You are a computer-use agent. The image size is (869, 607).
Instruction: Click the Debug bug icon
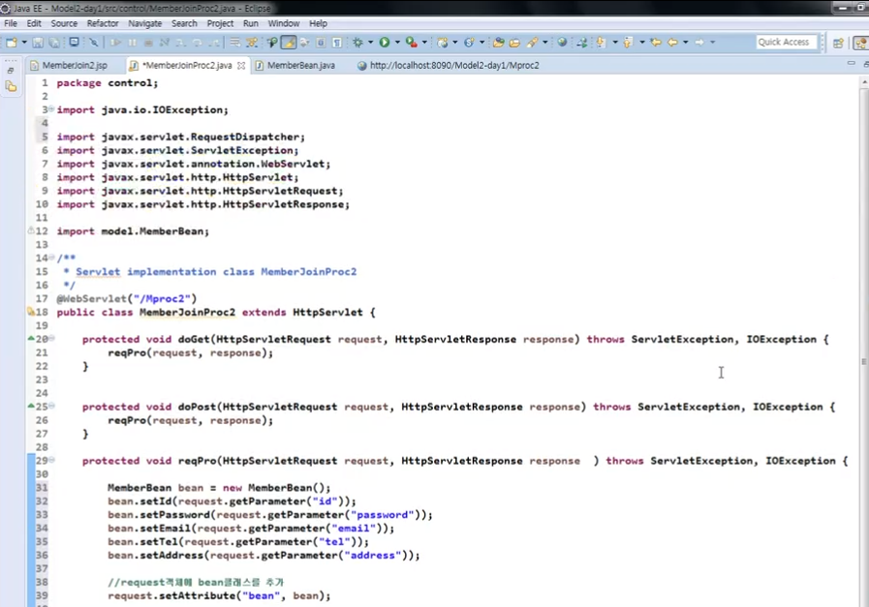pos(358,42)
